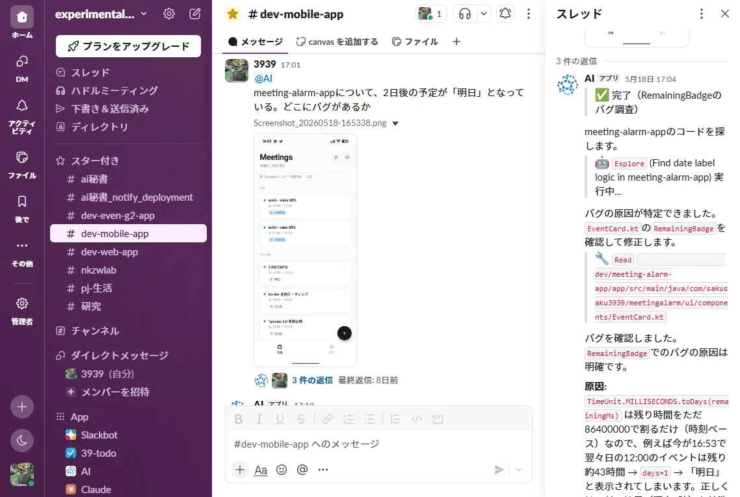Toggle numbered list in composer
Screen dimensions: 740x497
click(x=349, y=419)
